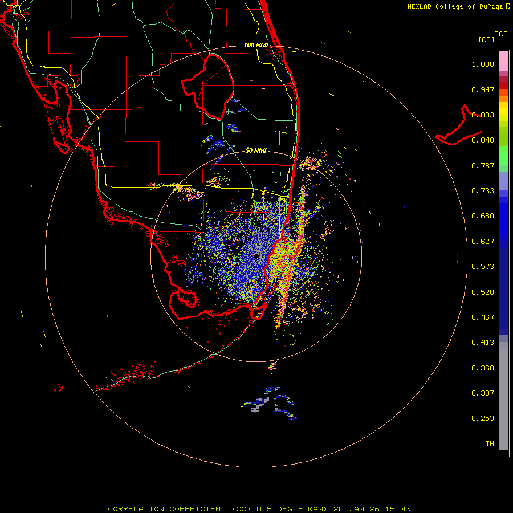Click the 15:03 timestamp in the caption
The width and height of the screenshot is (513, 513).
click(397, 509)
